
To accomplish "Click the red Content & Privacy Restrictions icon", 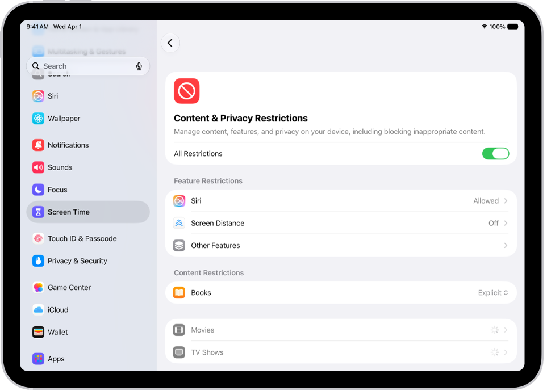I will click(187, 91).
